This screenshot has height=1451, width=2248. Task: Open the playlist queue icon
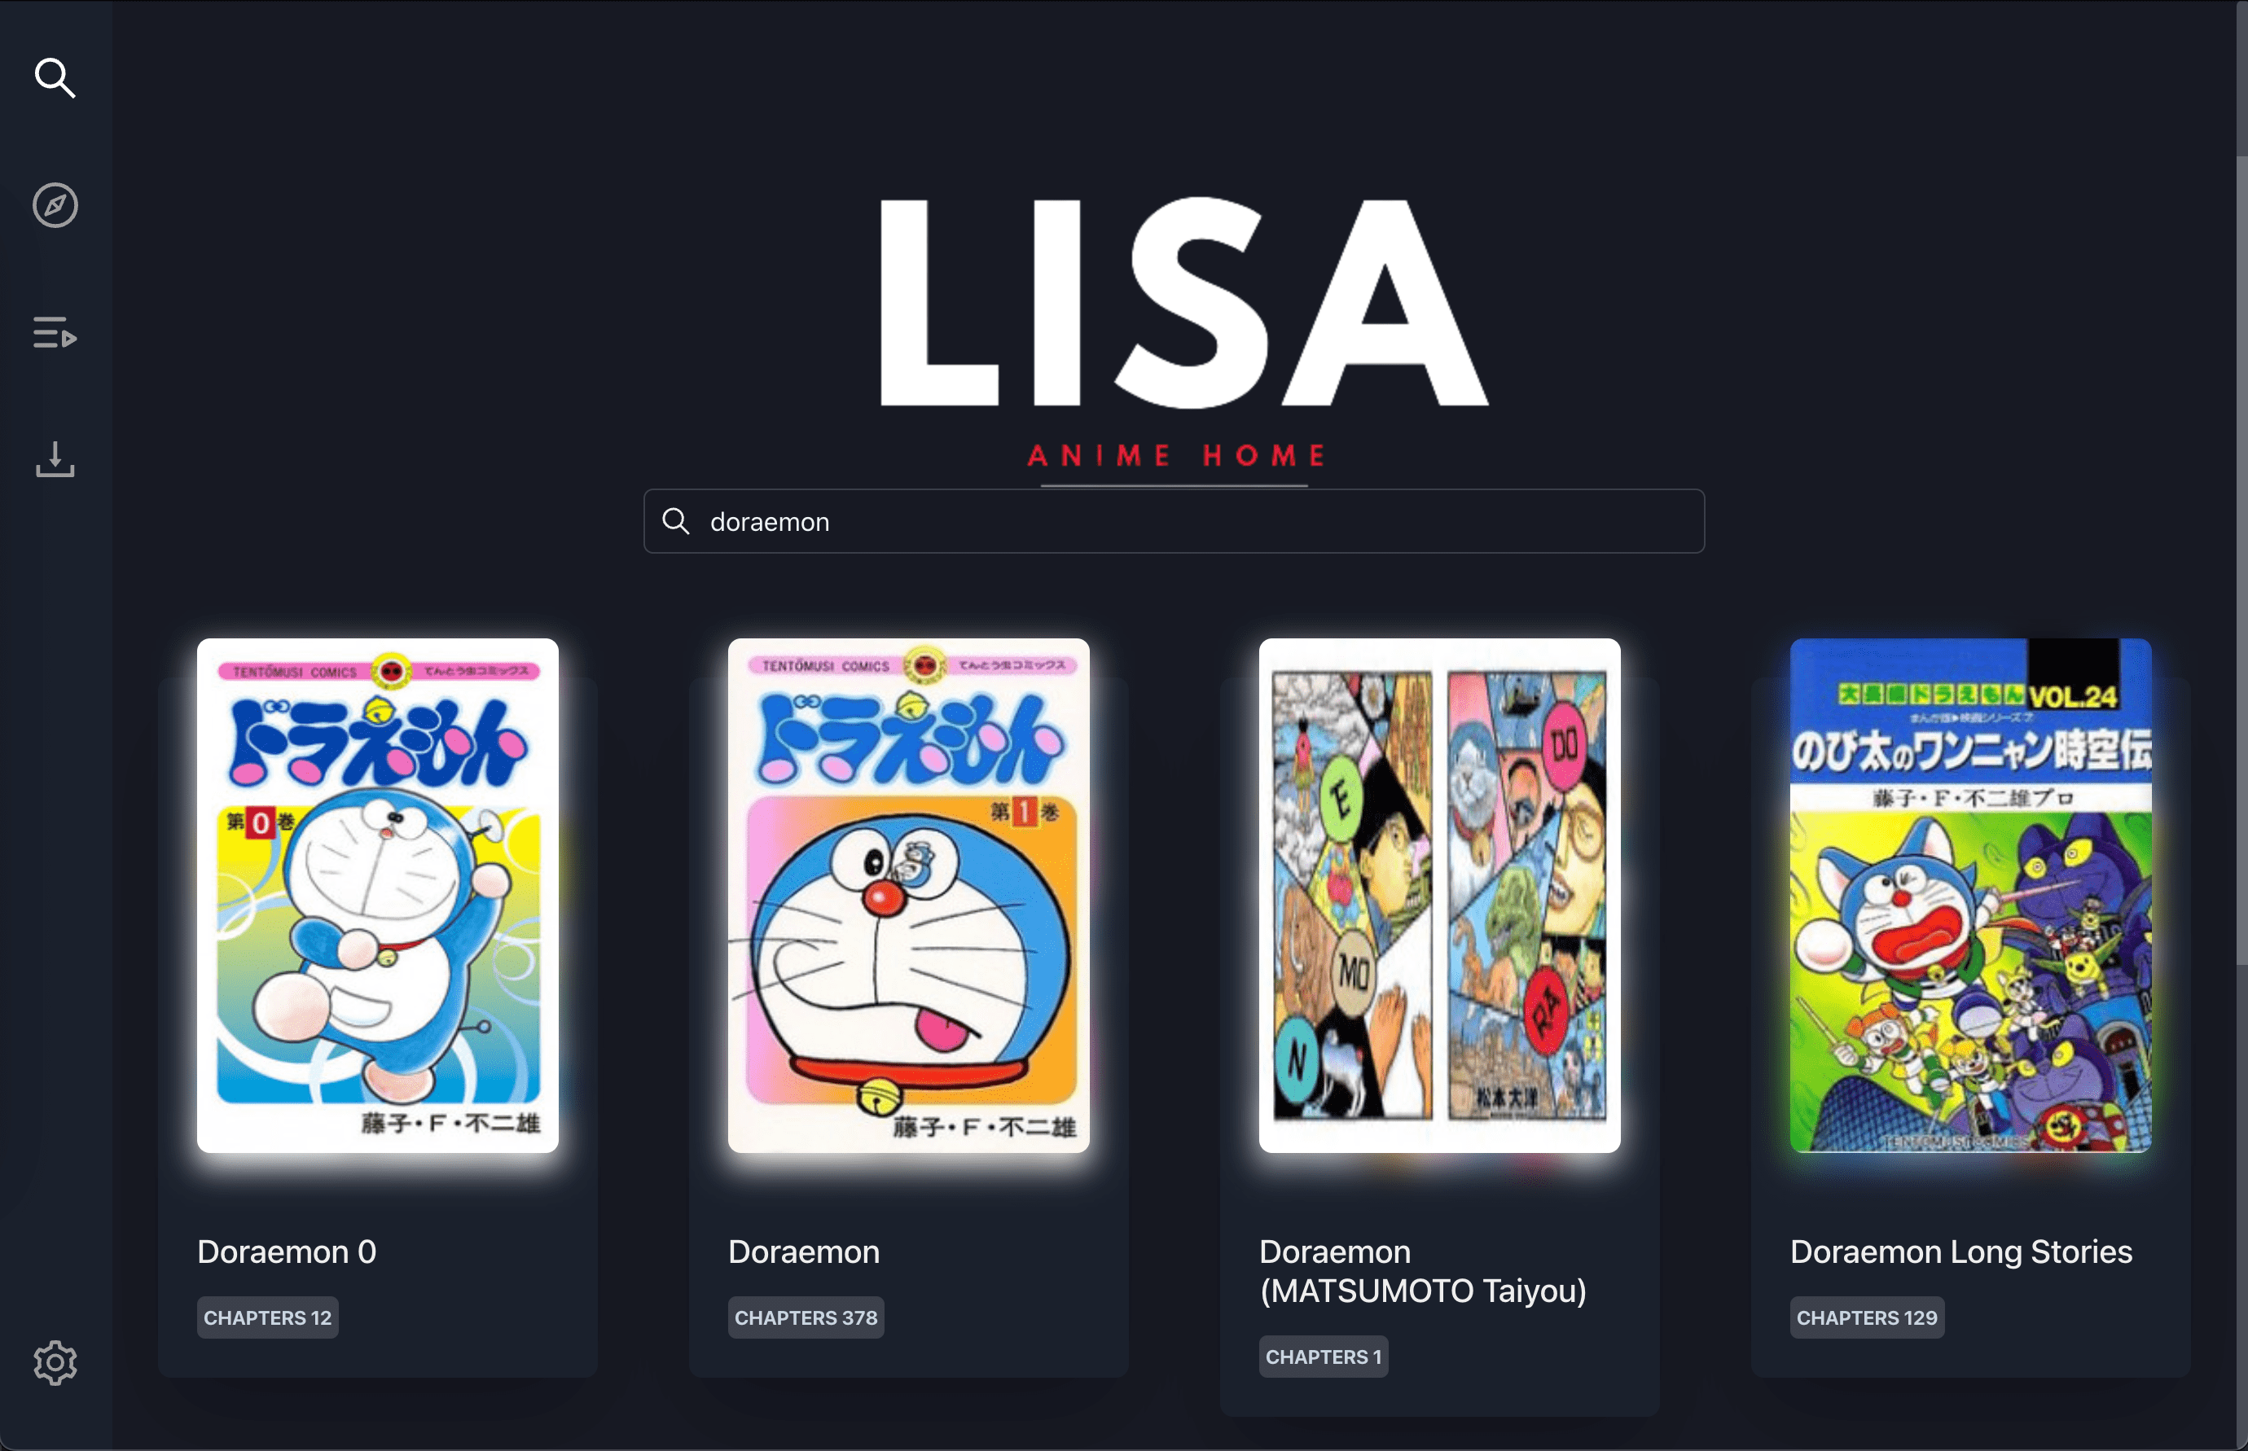pyautogui.click(x=55, y=332)
